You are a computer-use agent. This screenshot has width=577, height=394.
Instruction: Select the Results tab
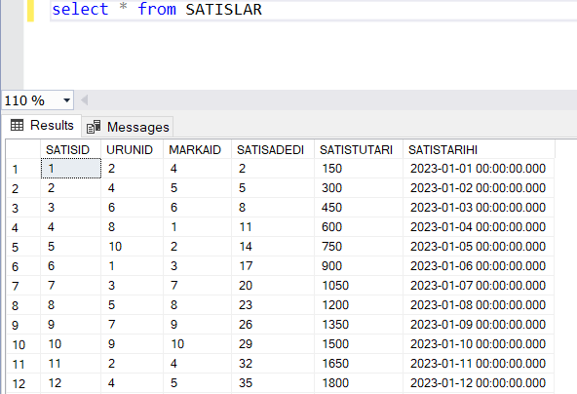(x=42, y=126)
